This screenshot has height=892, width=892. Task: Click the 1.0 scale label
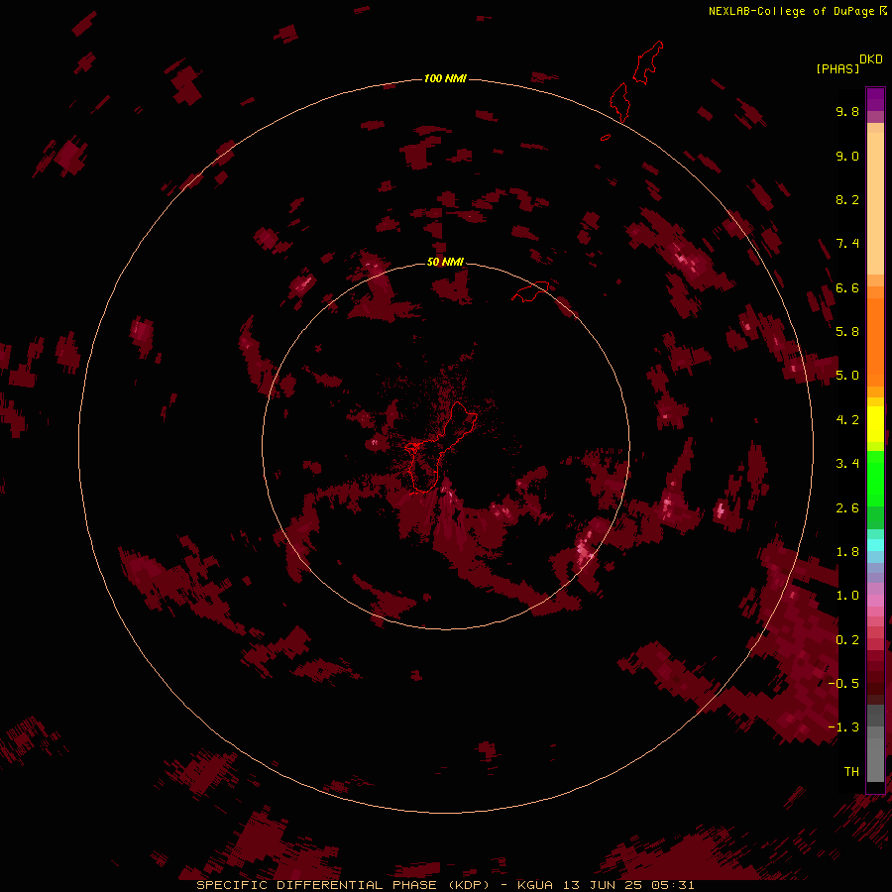[847, 596]
